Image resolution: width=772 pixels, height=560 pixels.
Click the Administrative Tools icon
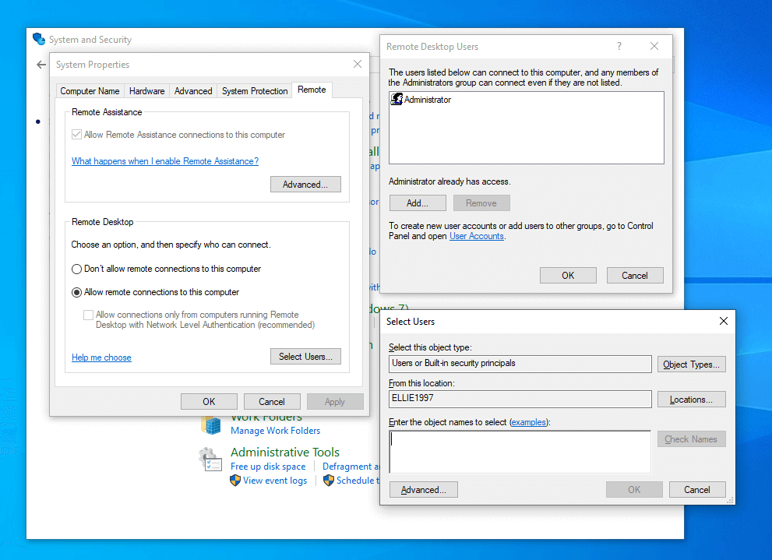210,459
